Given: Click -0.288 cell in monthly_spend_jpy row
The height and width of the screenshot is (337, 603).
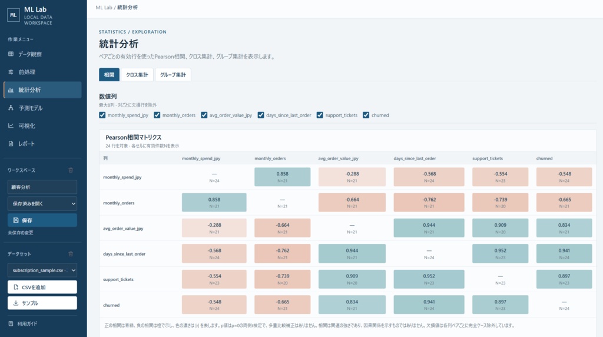Looking at the screenshot, I should (352, 177).
